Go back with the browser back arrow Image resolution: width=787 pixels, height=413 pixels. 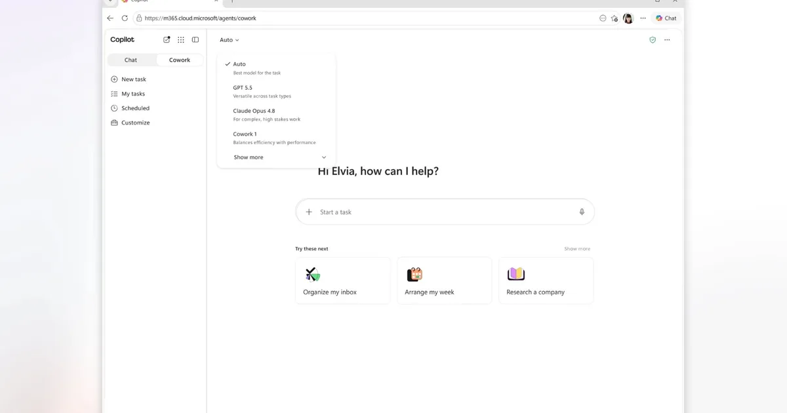point(110,18)
